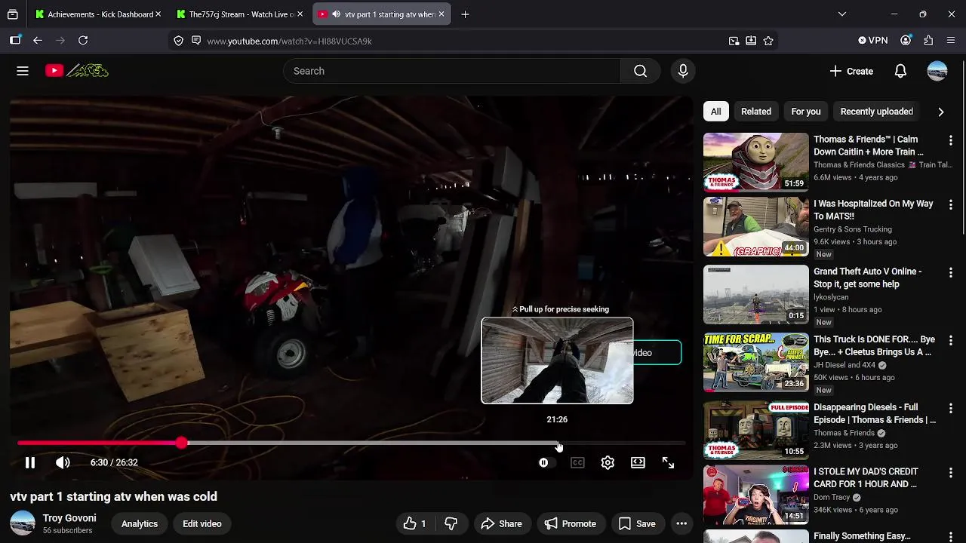Viewport: 966px width, 543px height.
Task: Go to YouTube home via the logo
Action: click(x=77, y=71)
